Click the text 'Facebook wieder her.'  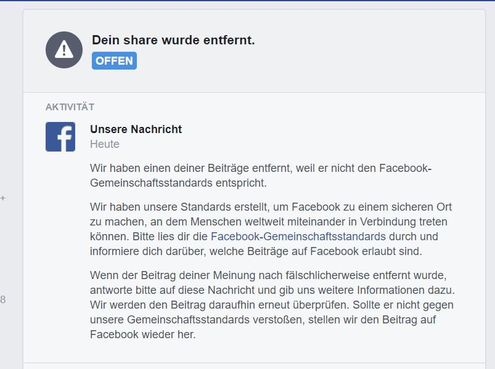[143, 335]
